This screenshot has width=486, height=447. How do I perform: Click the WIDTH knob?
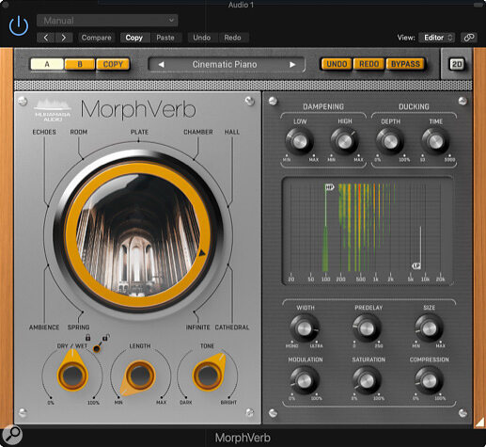tap(305, 328)
